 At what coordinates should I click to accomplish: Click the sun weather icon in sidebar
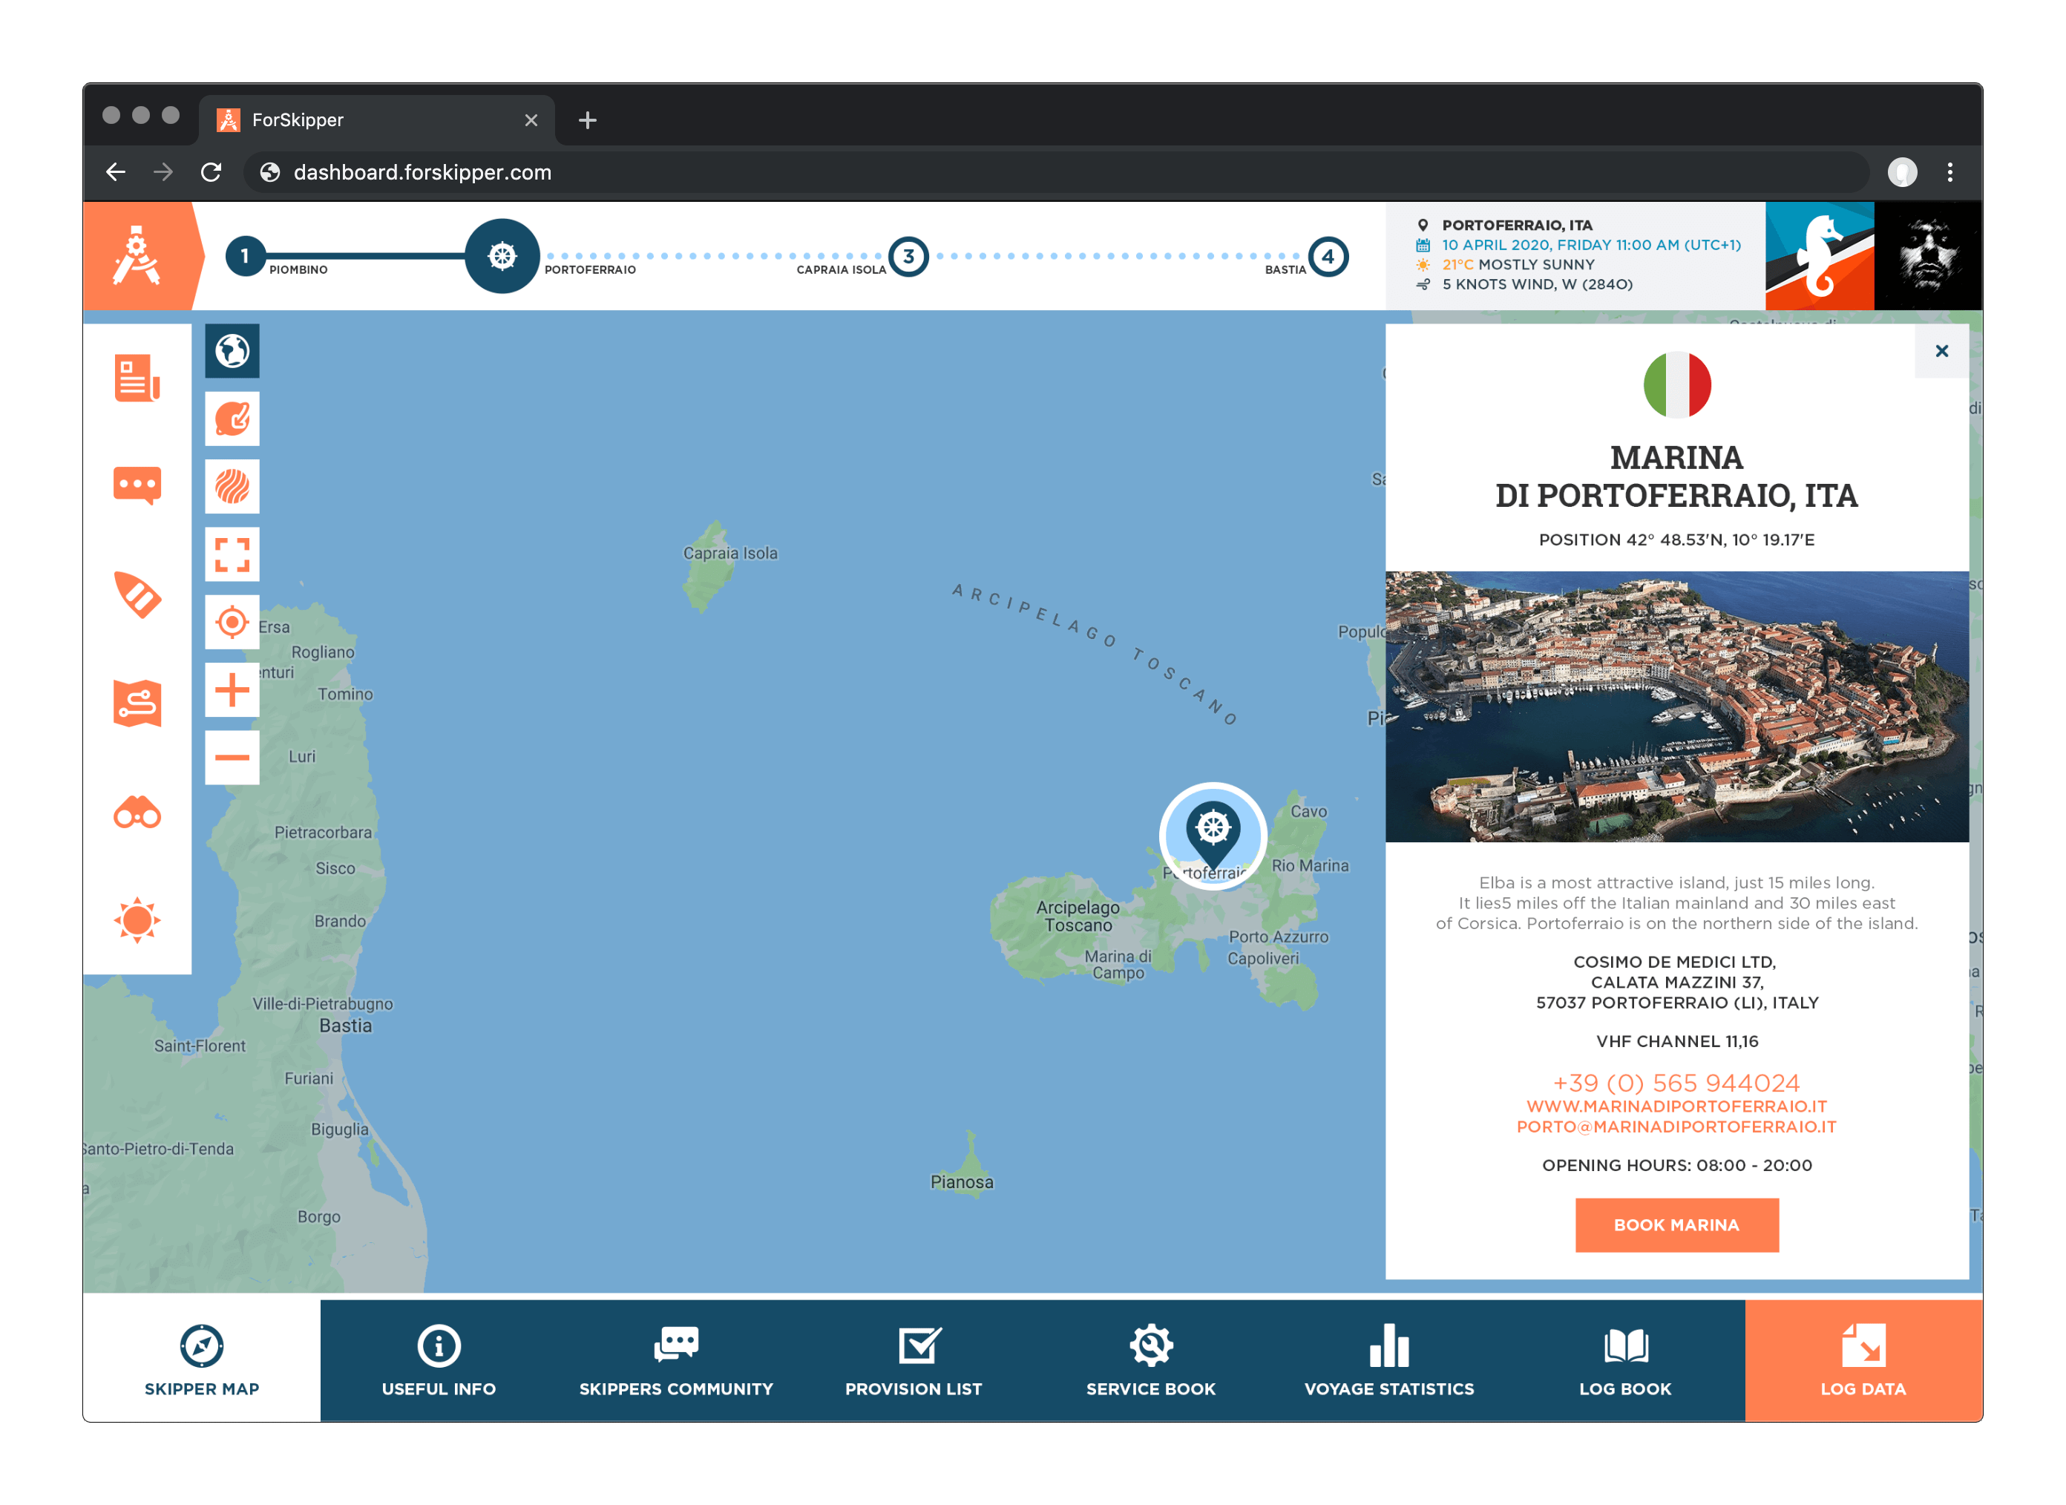coord(137,919)
